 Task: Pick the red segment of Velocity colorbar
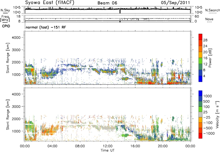[200, 136]
